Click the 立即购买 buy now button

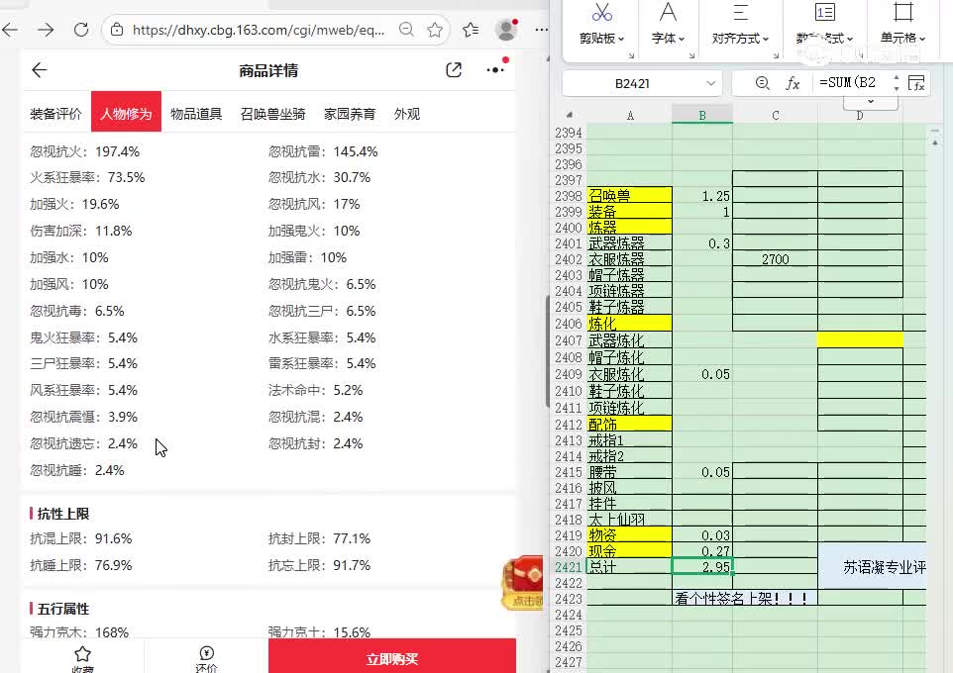(x=391, y=658)
